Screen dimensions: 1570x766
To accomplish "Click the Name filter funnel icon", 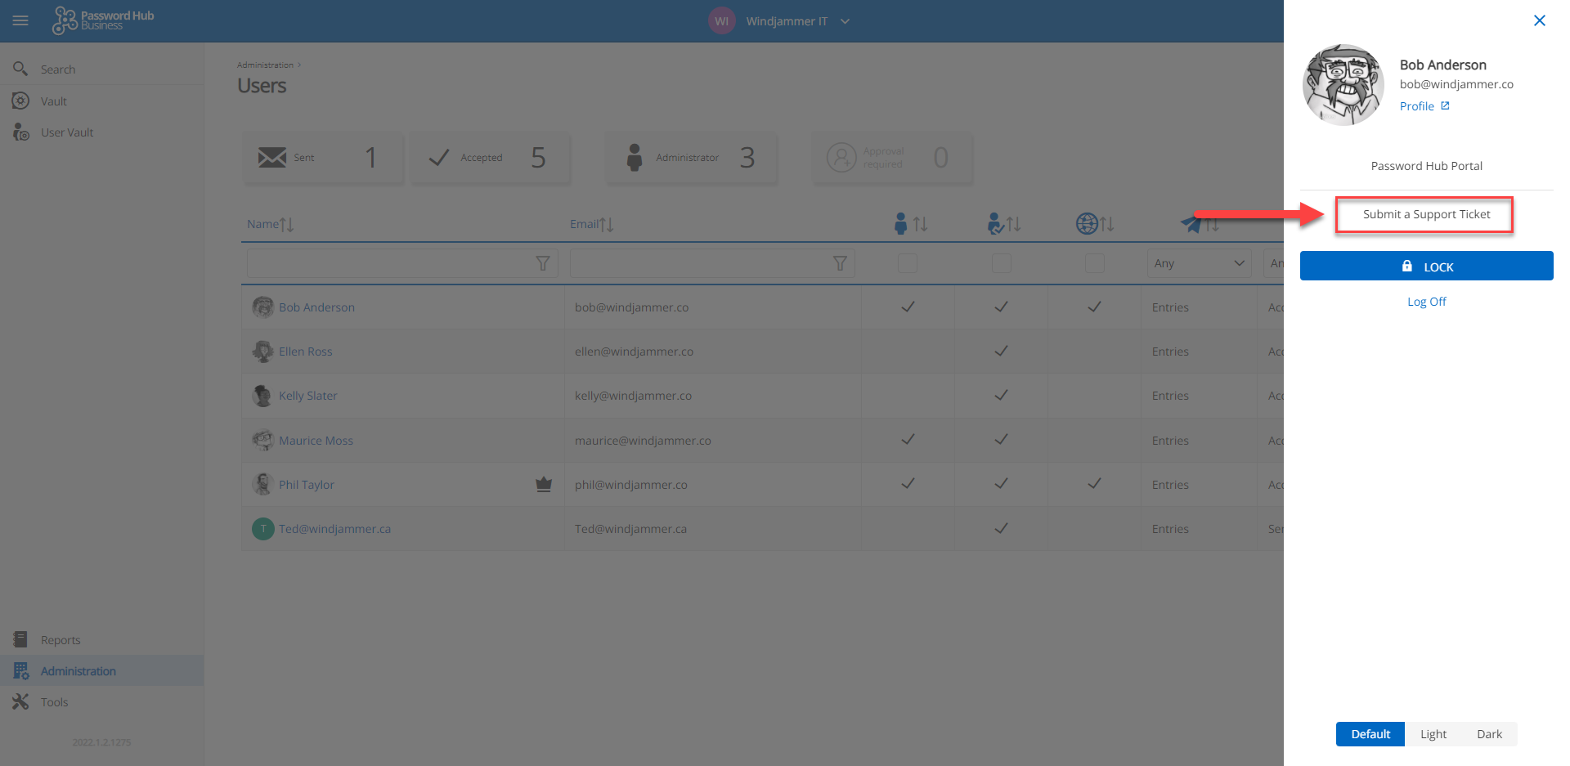I will (x=542, y=263).
